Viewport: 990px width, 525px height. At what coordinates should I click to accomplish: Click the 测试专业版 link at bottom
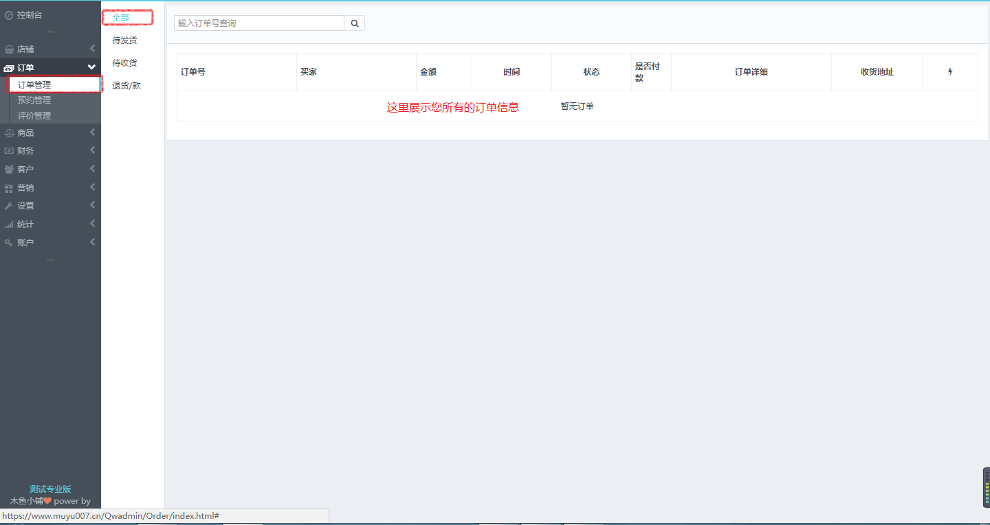50,488
